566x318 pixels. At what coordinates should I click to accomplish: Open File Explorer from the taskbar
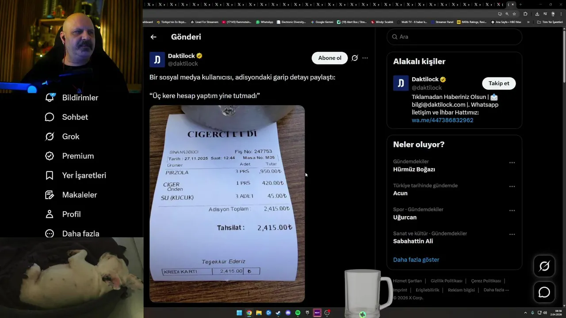pyautogui.click(x=259, y=313)
